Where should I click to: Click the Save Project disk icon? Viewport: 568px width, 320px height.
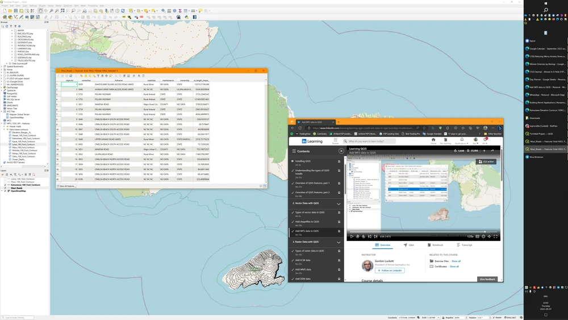pos(15,11)
